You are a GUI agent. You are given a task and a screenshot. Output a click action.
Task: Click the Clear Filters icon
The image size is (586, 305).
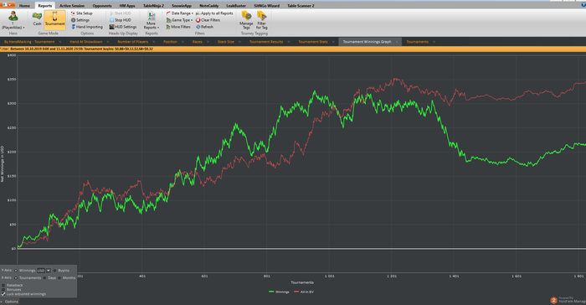click(198, 20)
